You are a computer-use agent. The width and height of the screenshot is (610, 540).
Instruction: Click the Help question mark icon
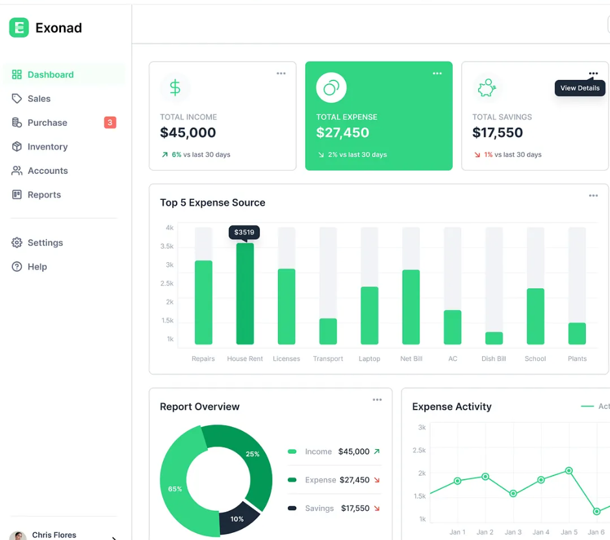pyautogui.click(x=16, y=266)
